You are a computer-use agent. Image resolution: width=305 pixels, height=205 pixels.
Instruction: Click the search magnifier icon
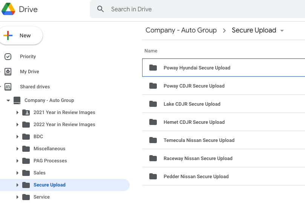pyautogui.click(x=100, y=9)
